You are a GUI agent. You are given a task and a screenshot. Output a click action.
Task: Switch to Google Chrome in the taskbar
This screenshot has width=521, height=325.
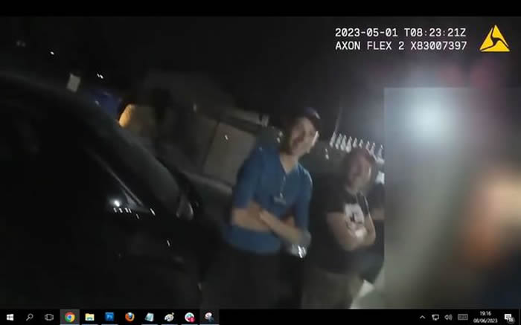point(69,317)
